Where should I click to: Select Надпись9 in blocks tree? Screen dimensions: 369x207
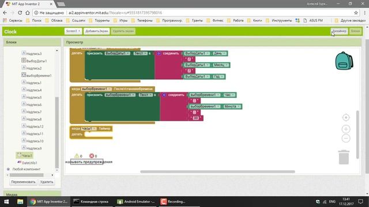click(32, 148)
